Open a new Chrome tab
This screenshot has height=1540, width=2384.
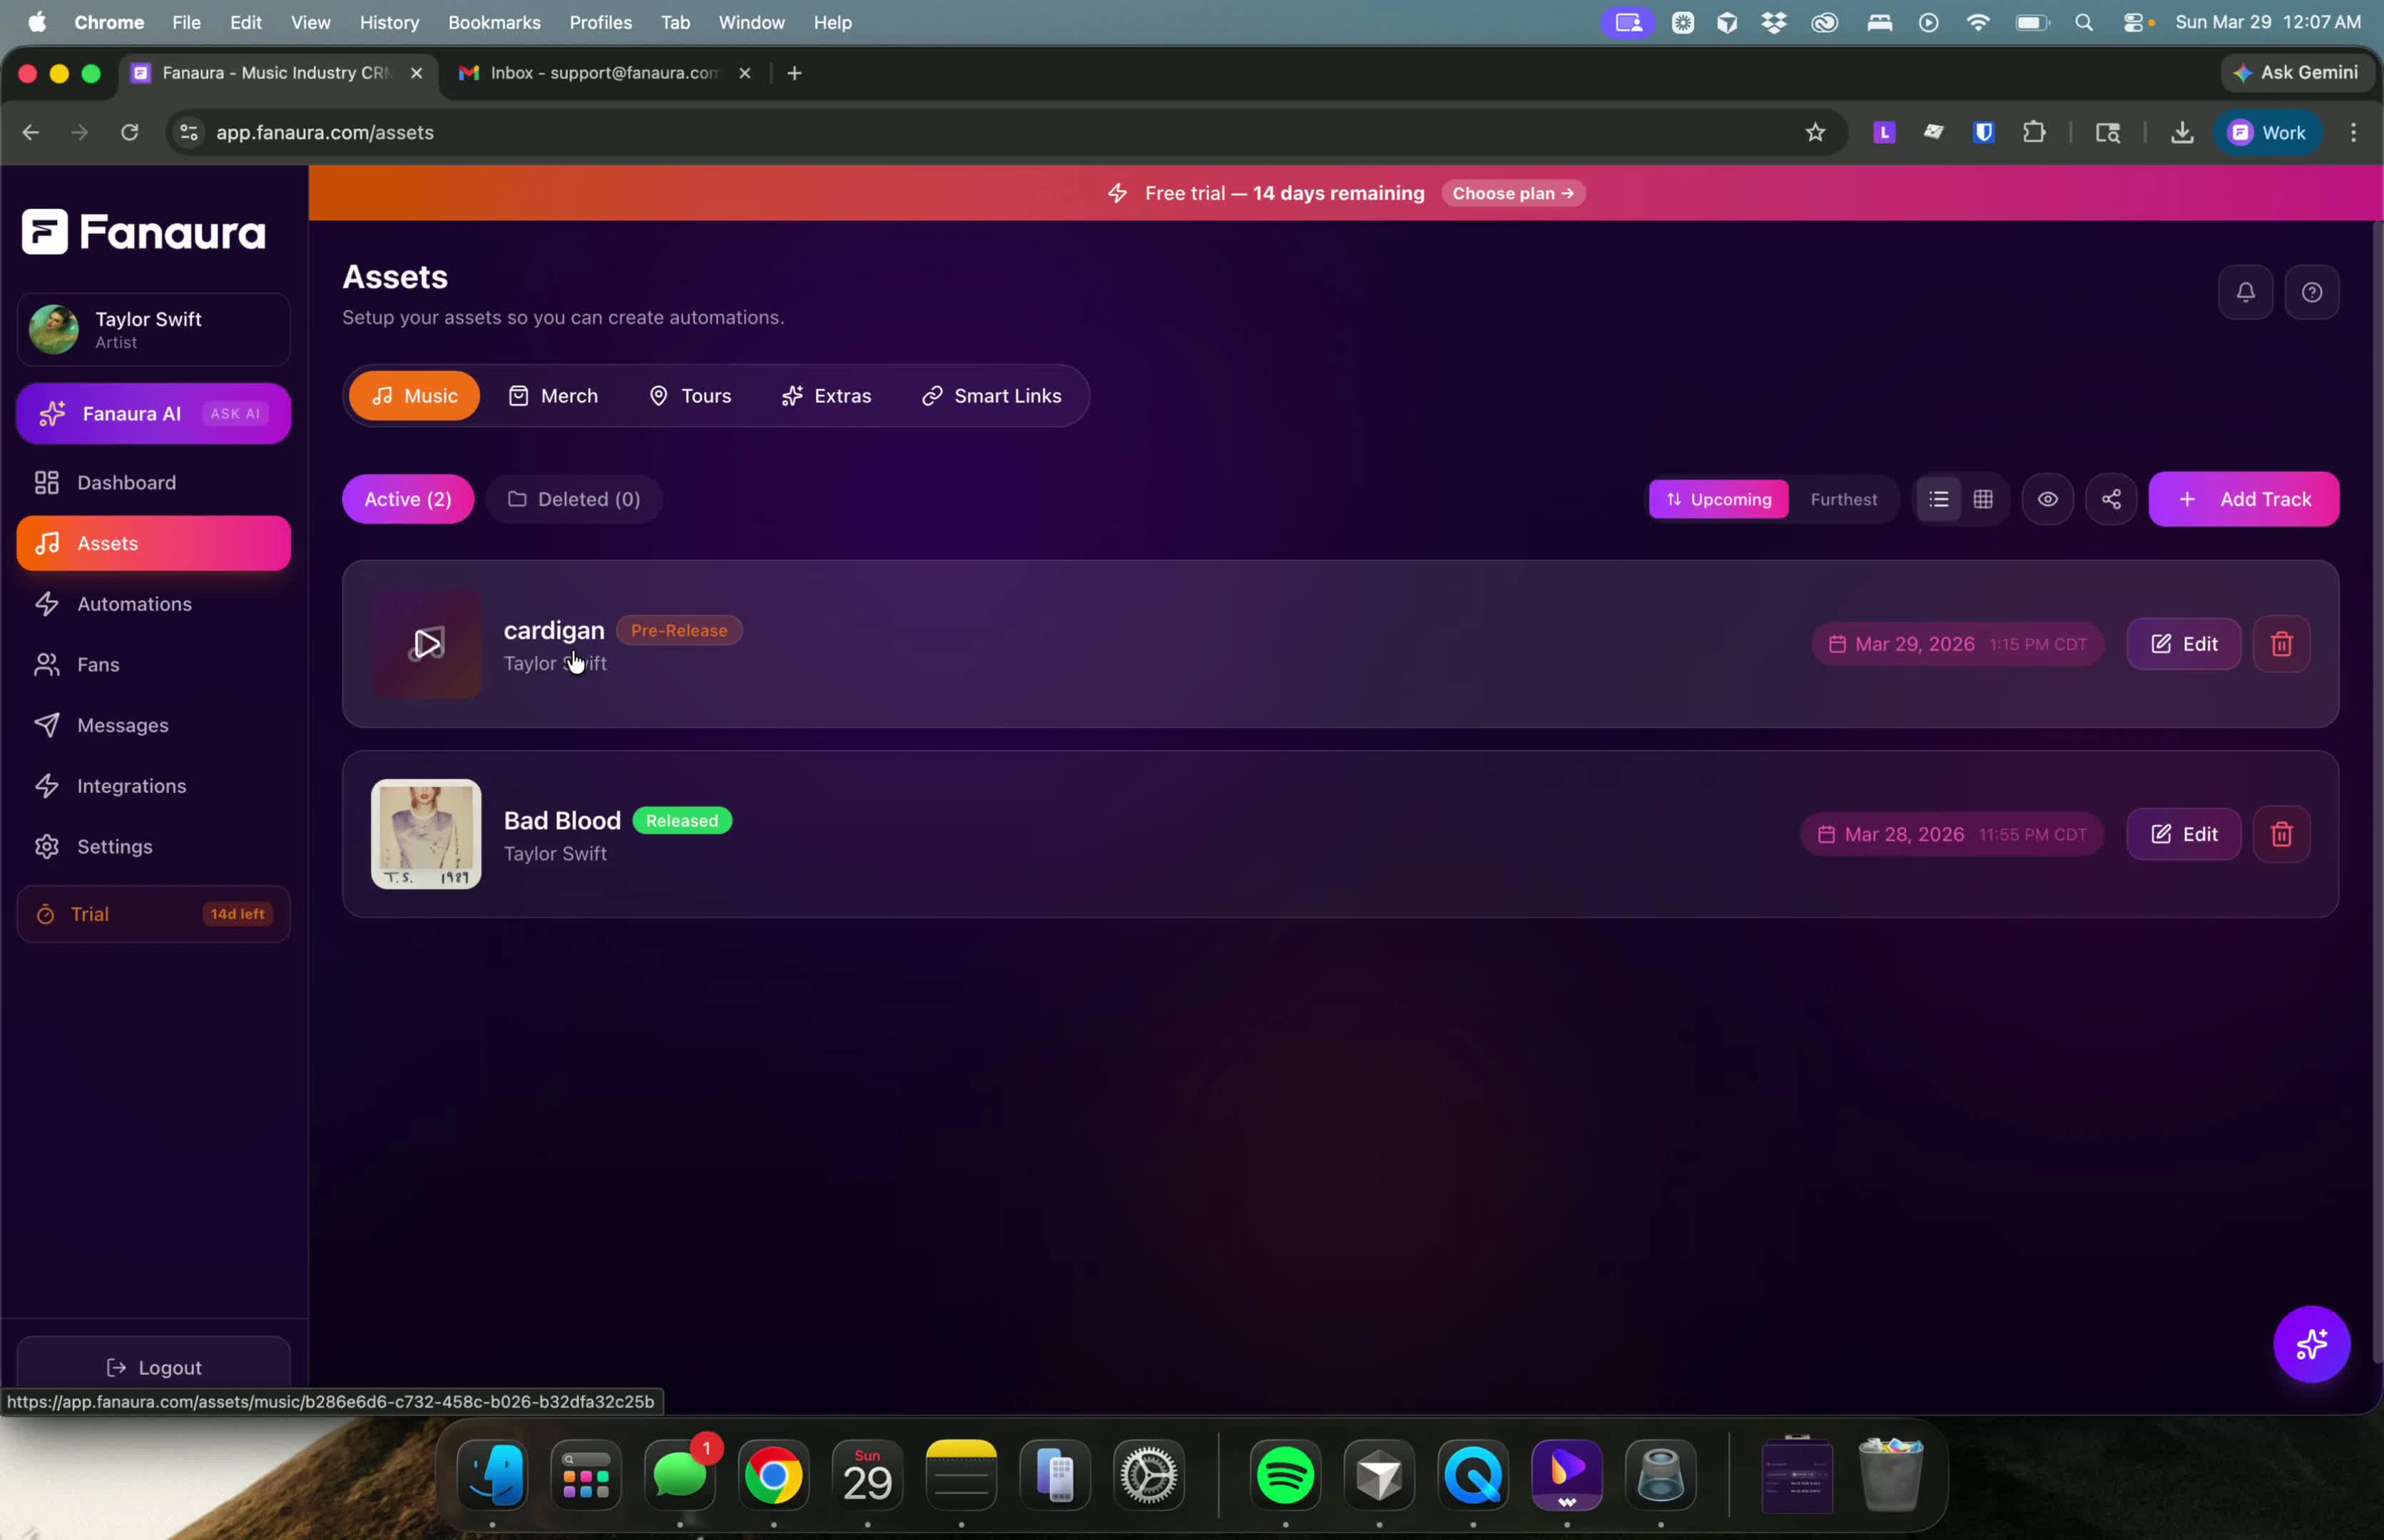(793, 73)
